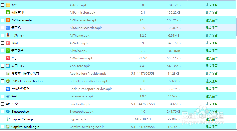Click the file name AliNote.apk
This screenshot has width=237, height=131.
[x=78, y=5]
